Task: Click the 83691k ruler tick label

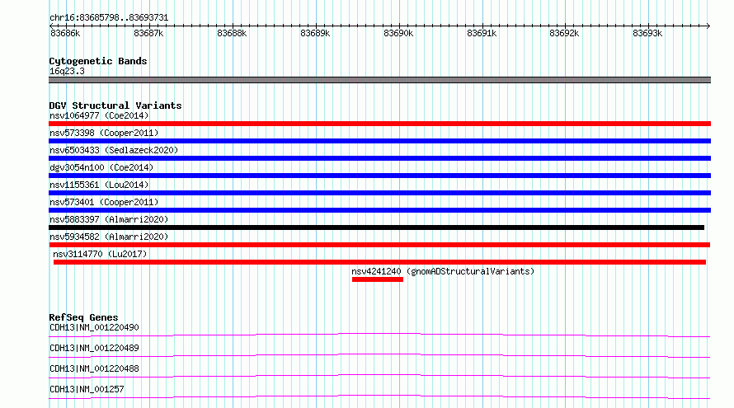Action: click(482, 33)
